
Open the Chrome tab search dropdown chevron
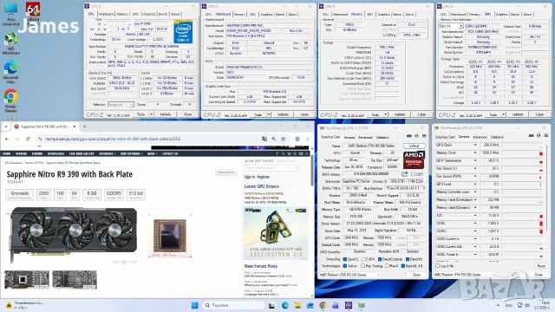click(6, 127)
